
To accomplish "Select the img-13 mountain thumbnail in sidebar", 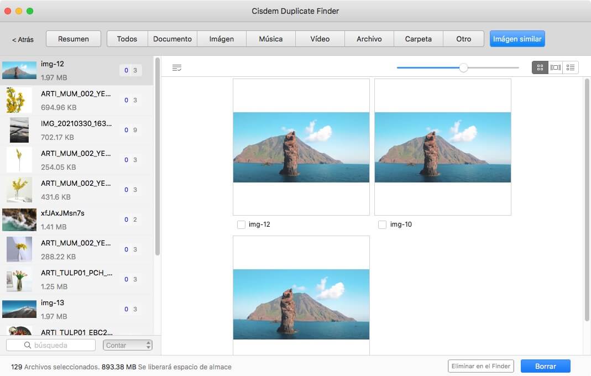I will click(x=19, y=309).
